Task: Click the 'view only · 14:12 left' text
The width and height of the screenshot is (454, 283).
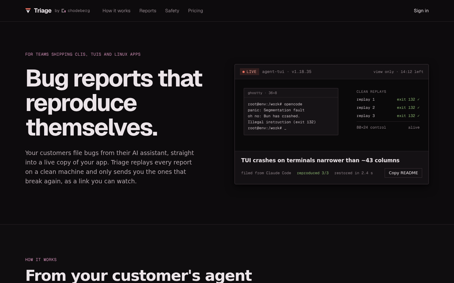Action: click(398, 72)
